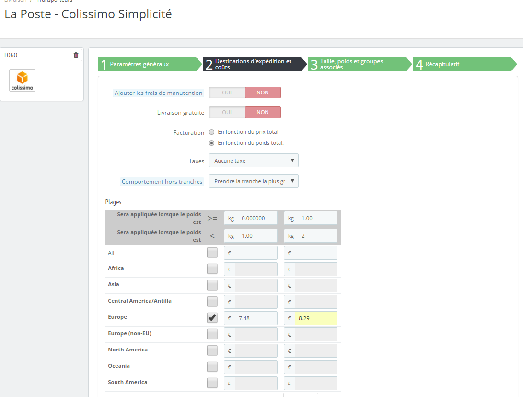Check the Central America/Antilla checkbox
Viewport: 523px width, 397px height.
point(212,302)
